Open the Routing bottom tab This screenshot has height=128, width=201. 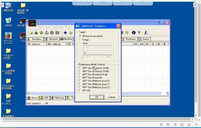click(58, 98)
